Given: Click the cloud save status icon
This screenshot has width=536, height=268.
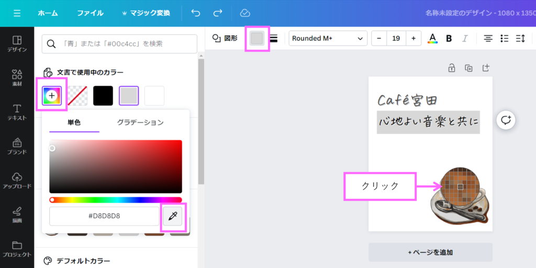Looking at the screenshot, I should pyautogui.click(x=244, y=13).
